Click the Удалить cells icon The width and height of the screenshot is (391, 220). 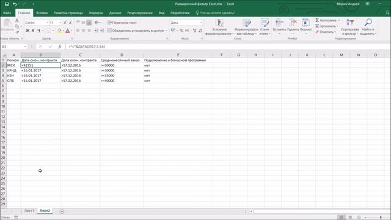click(293, 23)
